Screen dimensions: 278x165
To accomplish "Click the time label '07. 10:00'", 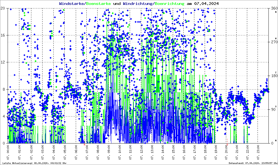I will pyautogui.click(x=120, y=152).
